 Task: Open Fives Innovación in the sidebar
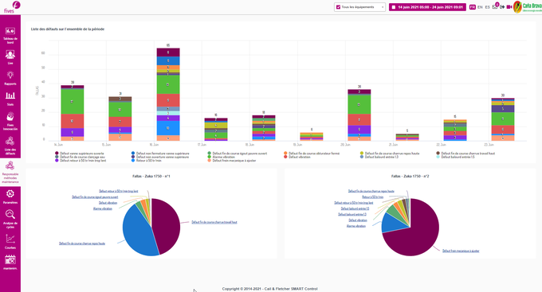10,121
